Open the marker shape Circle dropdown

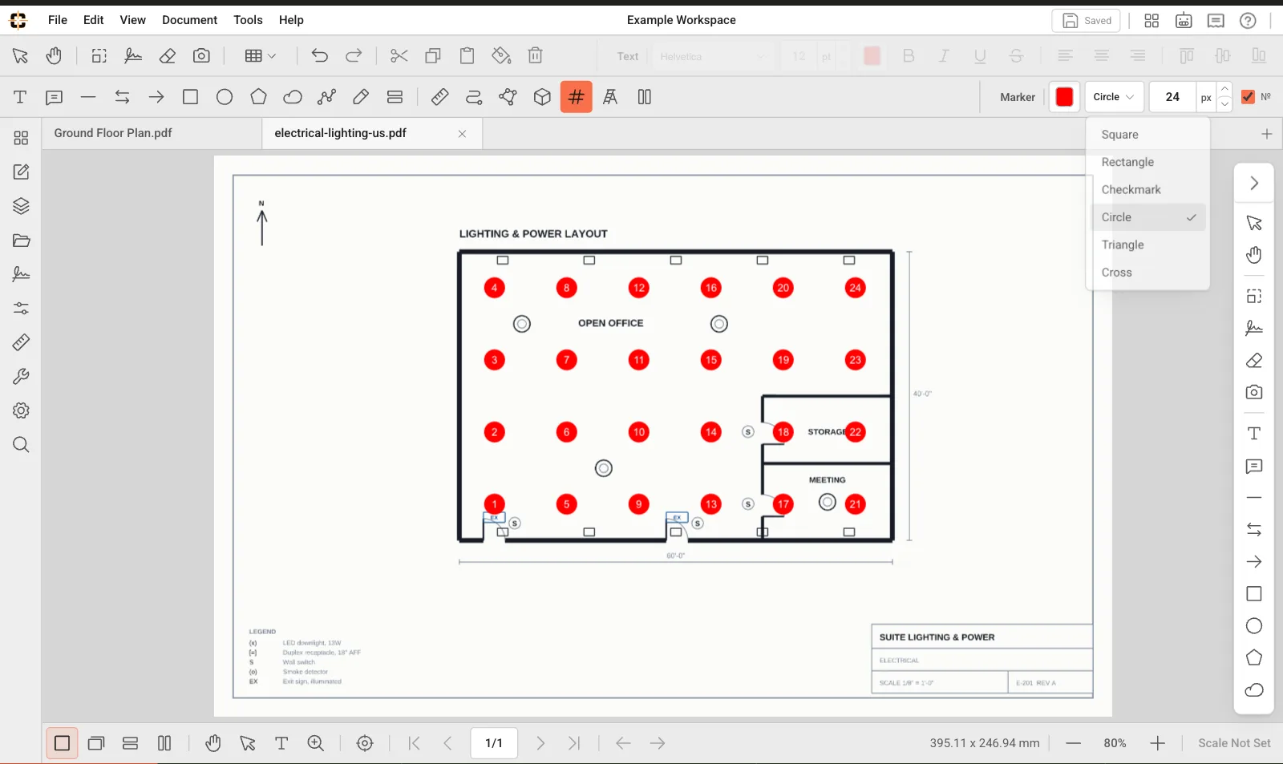tap(1114, 97)
